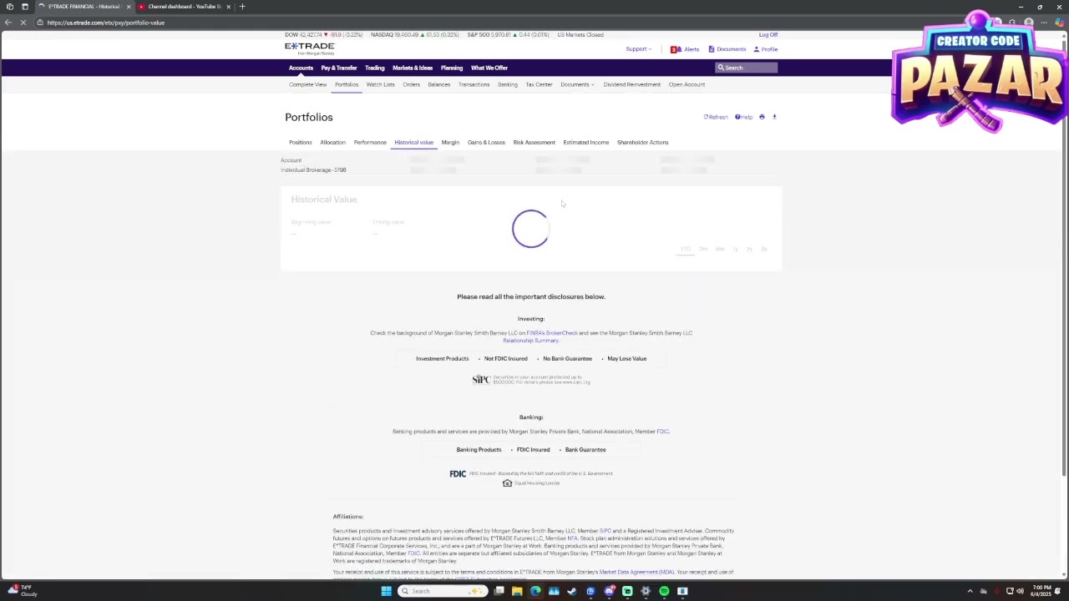Close the YouTube Channel dashboard tab
This screenshot has width=1069, height=601.
tap(228, 7)
